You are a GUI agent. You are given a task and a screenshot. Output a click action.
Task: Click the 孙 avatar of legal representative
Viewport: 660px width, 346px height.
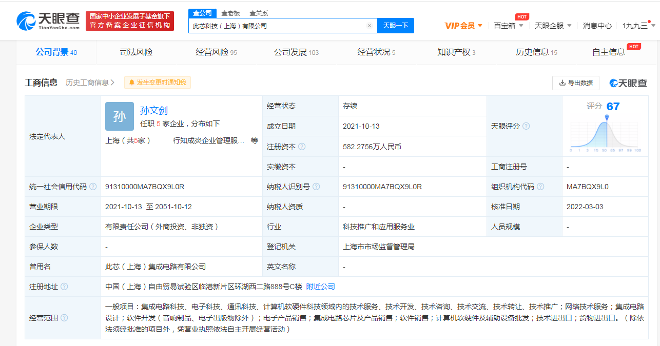[119, 116]
